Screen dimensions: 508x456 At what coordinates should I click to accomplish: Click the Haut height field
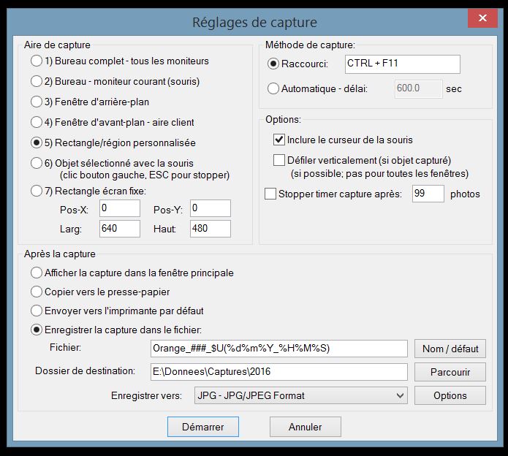pyautogui.click(x=211, y=228)
